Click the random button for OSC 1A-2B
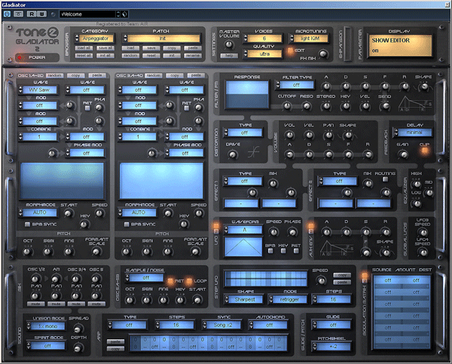This screenshot has width=452, height=364. (x=54, y=76)
